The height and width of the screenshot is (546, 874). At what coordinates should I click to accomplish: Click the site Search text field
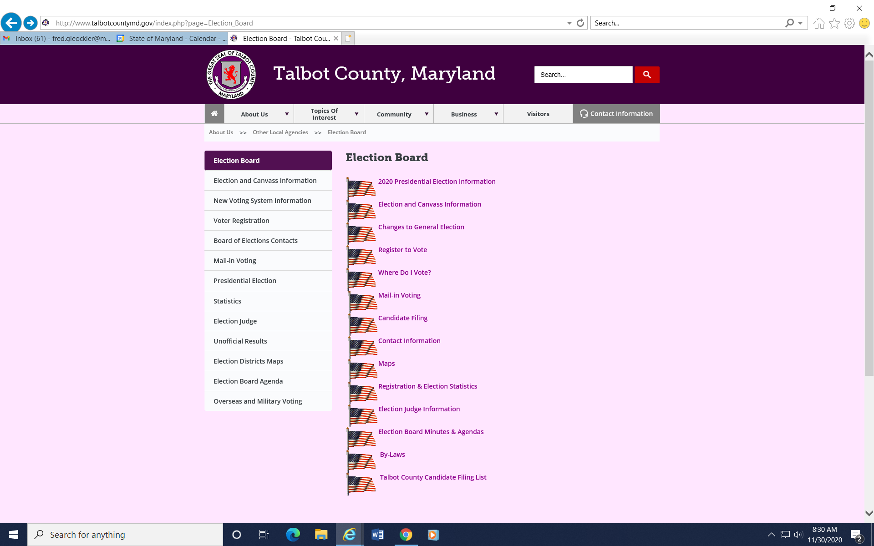[583, 75]
